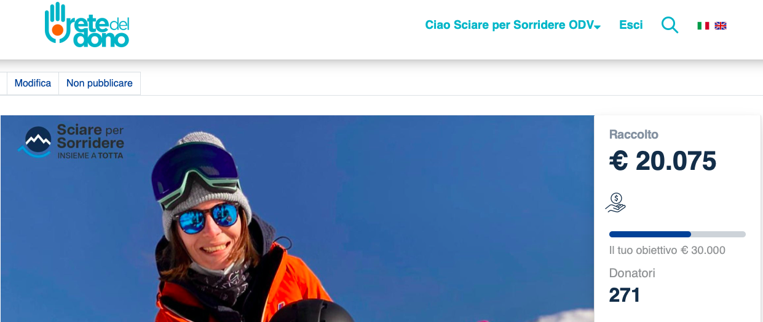Select the Non pubblicare tab
Viewport: 763px width, 322px height.
100,83
